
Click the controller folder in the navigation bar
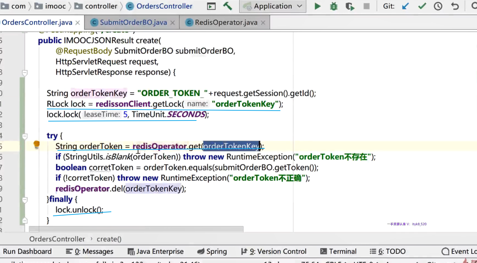click(x=96, y=6)
